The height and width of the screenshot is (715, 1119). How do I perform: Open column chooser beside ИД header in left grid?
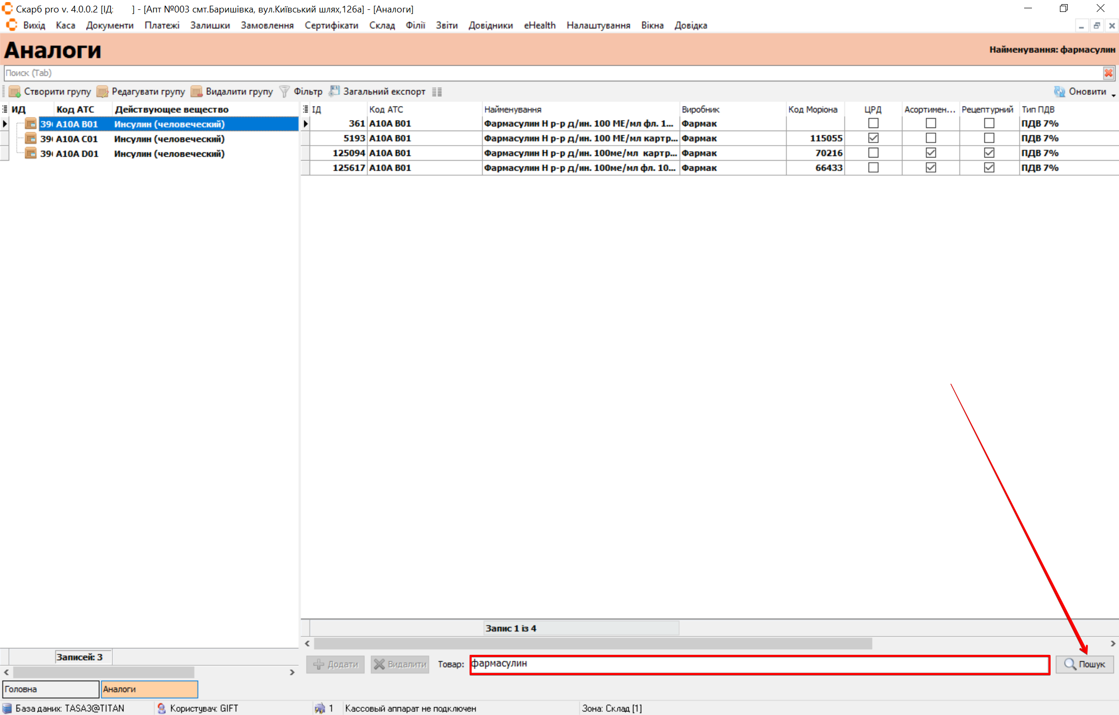click(x=5, y=109)
